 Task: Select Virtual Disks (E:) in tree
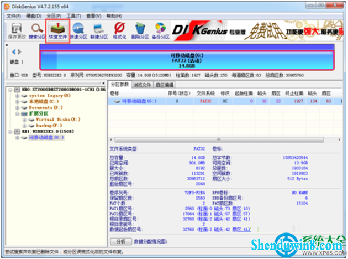click(58, 120)
